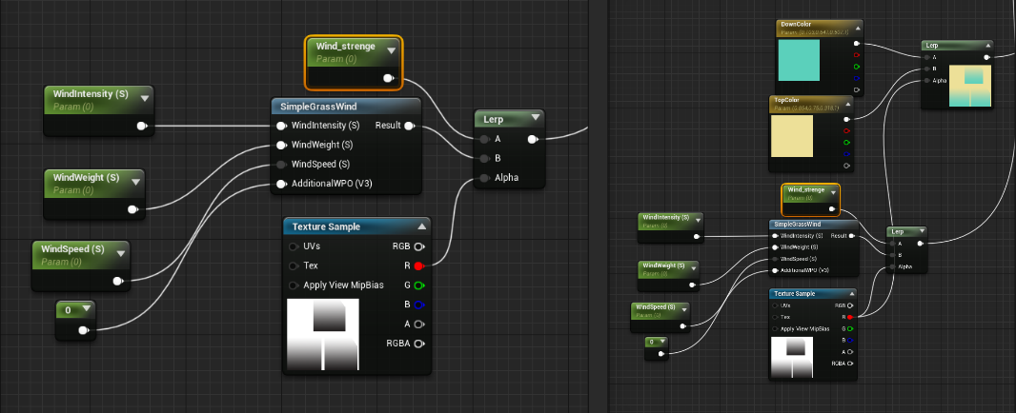Expand the large Wind_strenge node's dropdown arrow
The image size is (1016, 413).
click(x=392, y=49)
